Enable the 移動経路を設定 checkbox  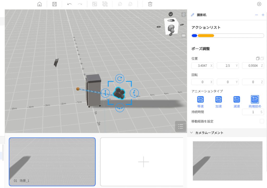pos(262,121)
